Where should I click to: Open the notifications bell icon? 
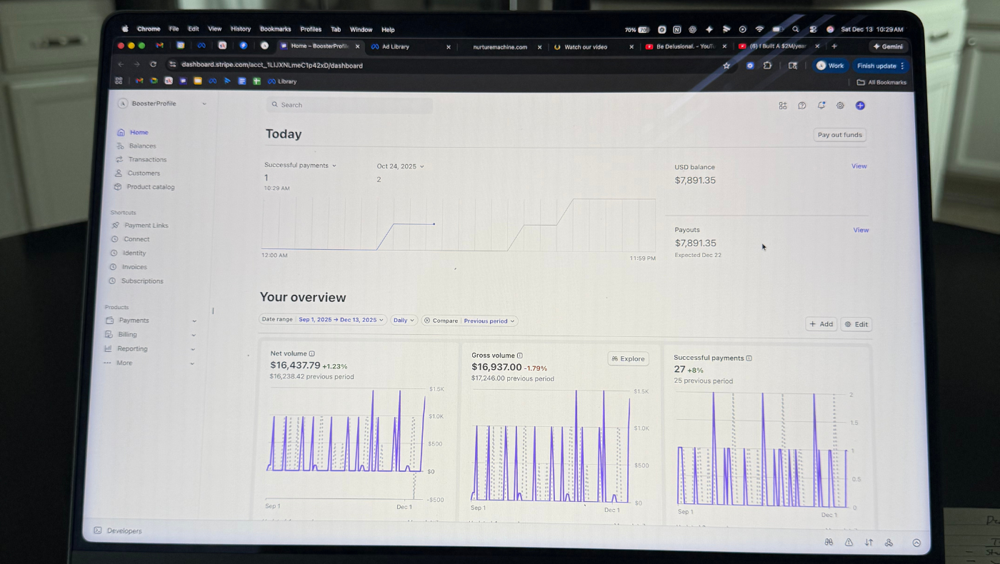tap(821, 106)
